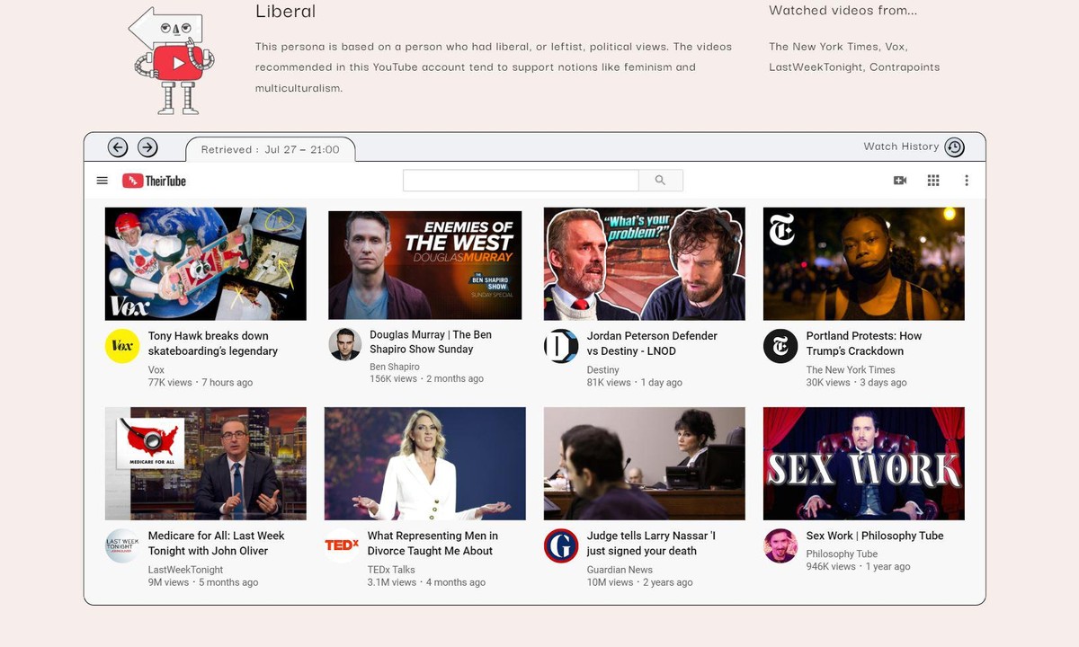1079x647 pixels.
Task: Open the Enemies of the West thumbnail
Action: (424, 265)
